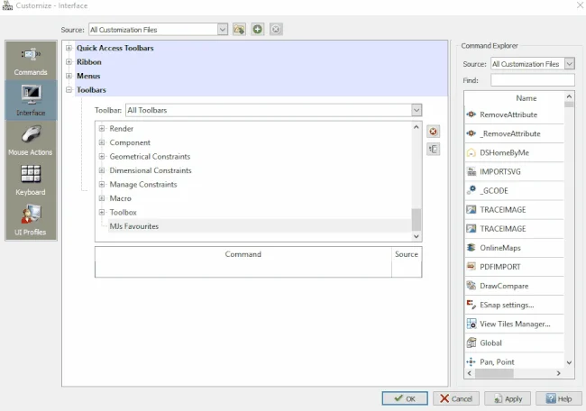
Task: Select MJs Favourites toolbar in the list
Action: 133,226
